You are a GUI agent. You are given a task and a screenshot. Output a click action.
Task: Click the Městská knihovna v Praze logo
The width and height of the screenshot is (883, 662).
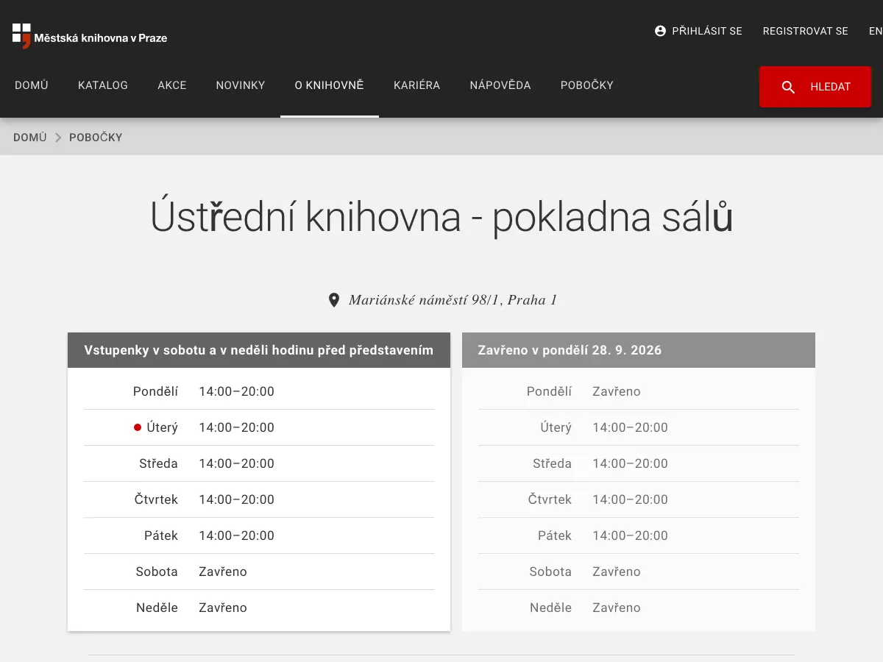pyautogui.click(x=90, y=35)
